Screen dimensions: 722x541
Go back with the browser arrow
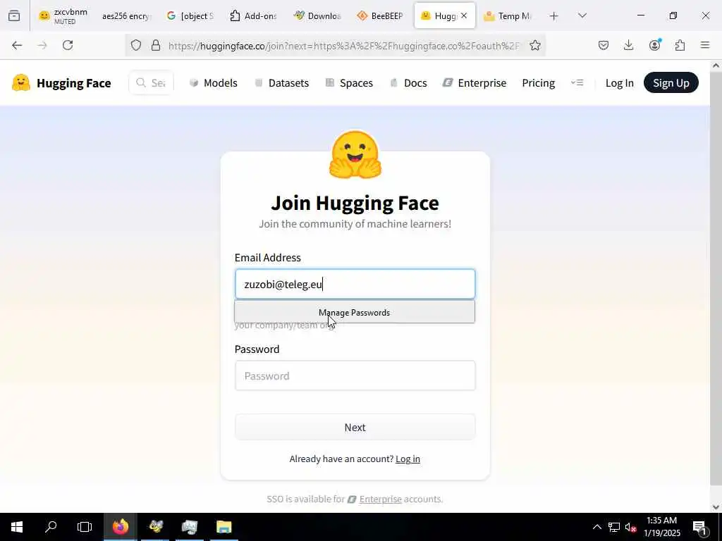click(x=17, y=45)
